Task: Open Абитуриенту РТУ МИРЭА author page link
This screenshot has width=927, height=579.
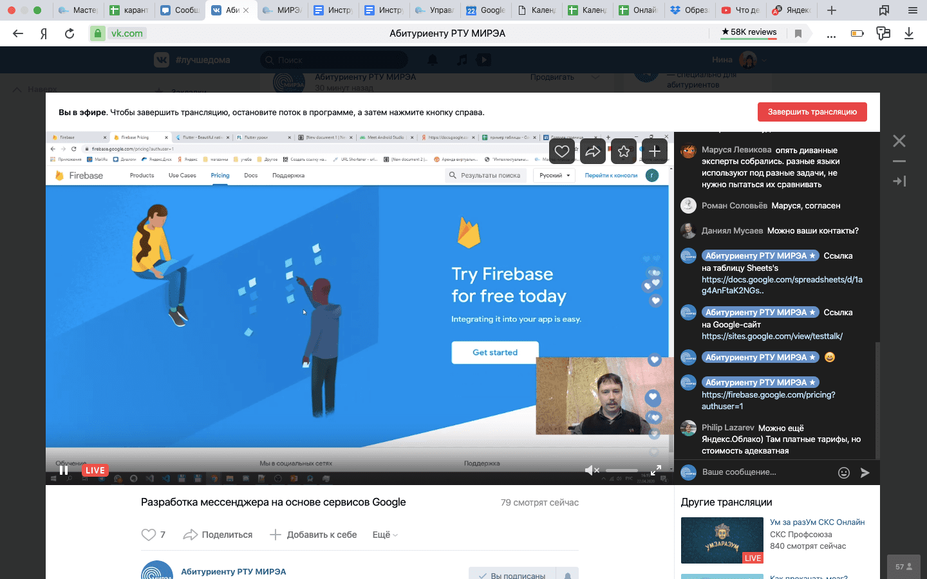Action: click(x=234, y=571)
